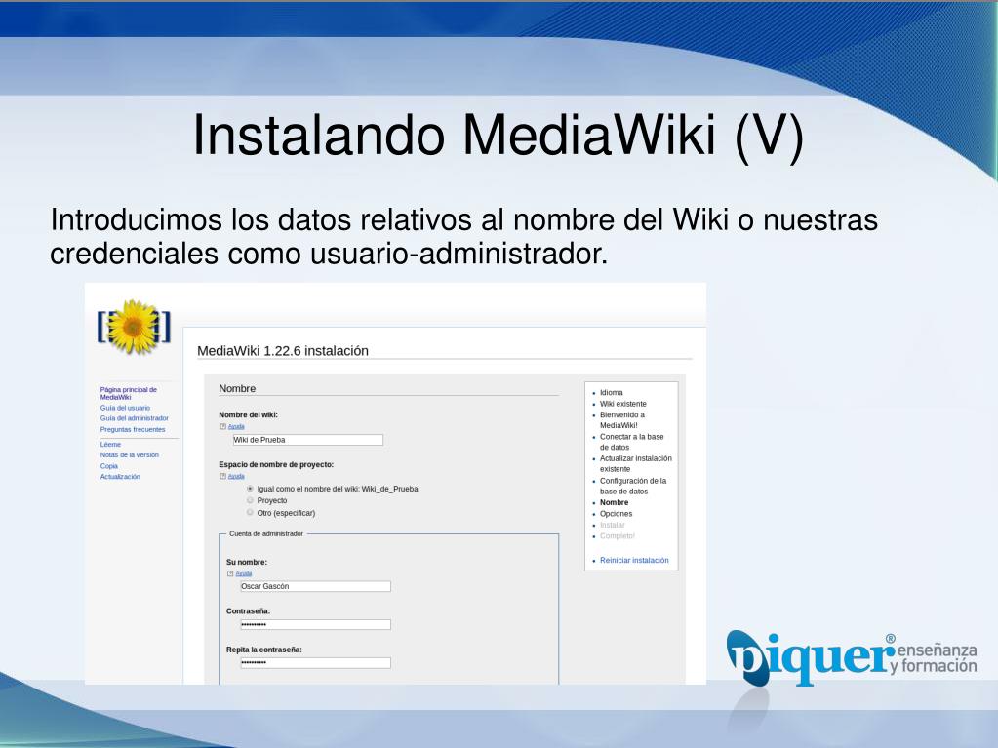The height and width of the screenshot is (748, 998).
Task: Click Ayuda link below Espacio de nombre de proyecto
Action: tap(236, 477)
